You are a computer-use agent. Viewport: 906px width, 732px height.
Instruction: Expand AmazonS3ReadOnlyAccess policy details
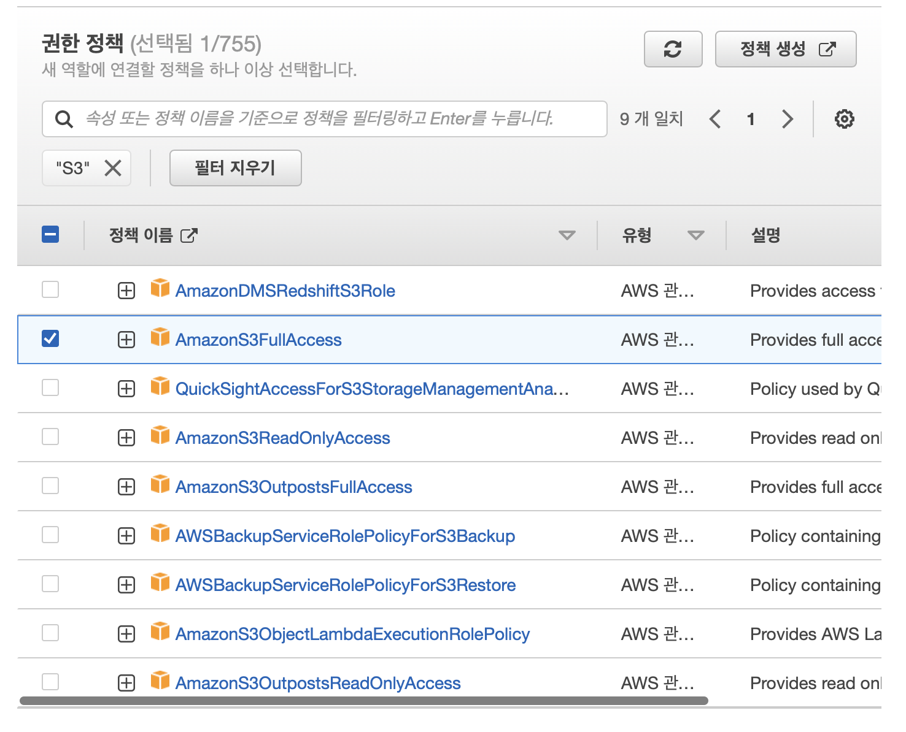pyautogui.click(x=126, y=438)
